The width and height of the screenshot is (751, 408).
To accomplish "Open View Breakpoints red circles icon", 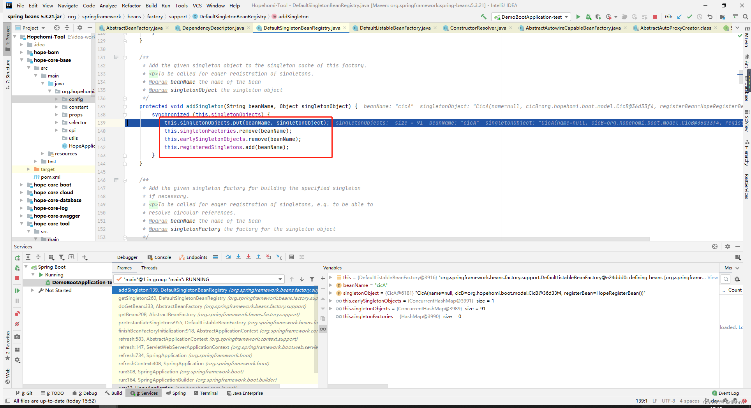I will pyautogui.click(x=17, y=314).
